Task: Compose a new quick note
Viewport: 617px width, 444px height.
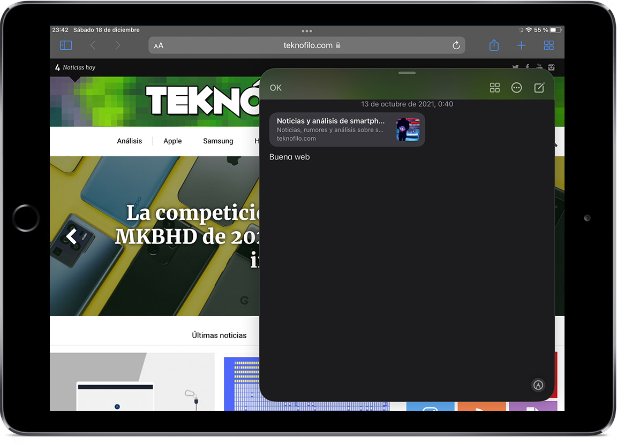Action: click(x=539, y=88)
